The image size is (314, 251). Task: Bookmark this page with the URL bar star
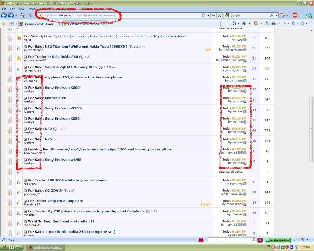pyautogui.click(x=204, y=15)
